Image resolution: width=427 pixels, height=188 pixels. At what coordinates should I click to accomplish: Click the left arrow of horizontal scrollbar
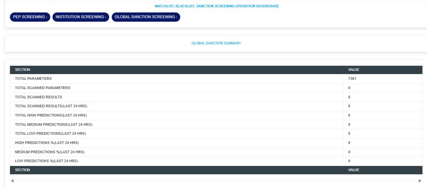point(12,181)
